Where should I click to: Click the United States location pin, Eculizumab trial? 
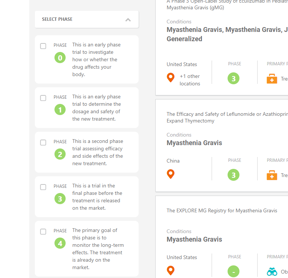pyautogui.click(x=171, y=78)
